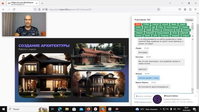The image size is (199, 112).
Task: Open the Windows Start menu
Action: [x=3, y=109]
